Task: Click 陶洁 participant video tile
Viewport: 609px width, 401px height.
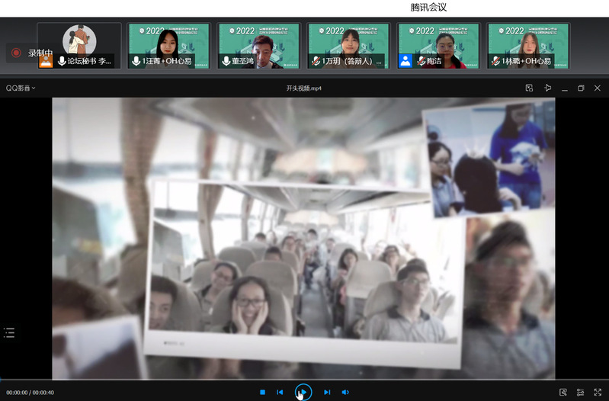Action: [438, 44]
